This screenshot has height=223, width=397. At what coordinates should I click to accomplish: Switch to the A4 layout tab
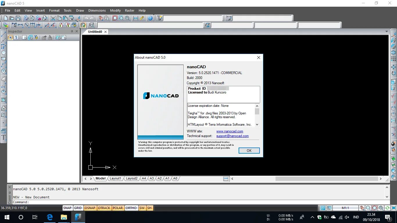click(144, 179)
